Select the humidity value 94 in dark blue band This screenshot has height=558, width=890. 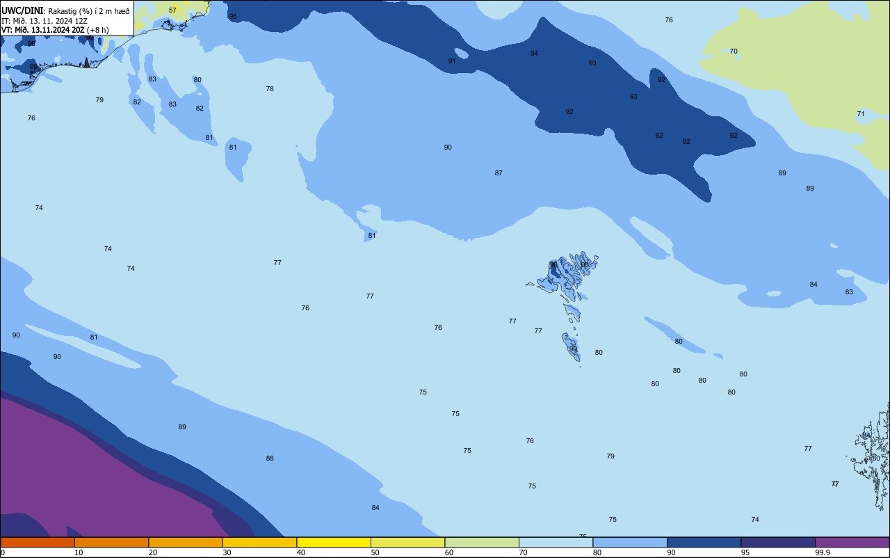pos(534,54)
